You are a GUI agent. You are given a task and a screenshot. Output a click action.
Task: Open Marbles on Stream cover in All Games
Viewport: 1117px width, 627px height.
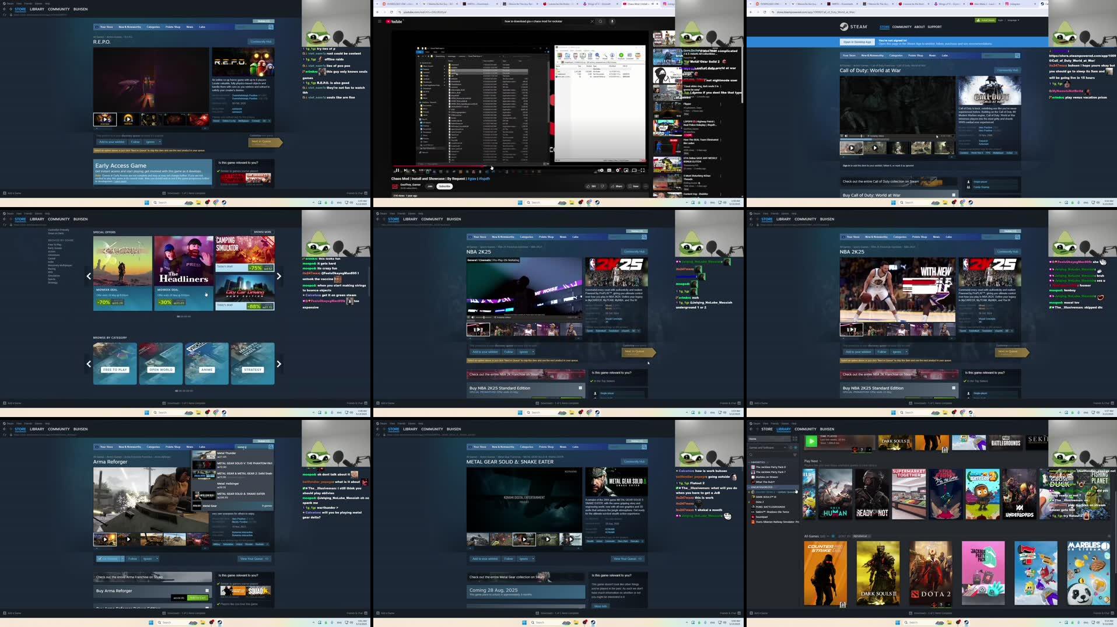tap(1088, 573)
